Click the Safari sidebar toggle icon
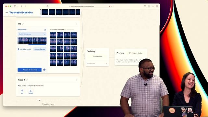The width and height of the screenshot is (208, 117). (15, 6)
